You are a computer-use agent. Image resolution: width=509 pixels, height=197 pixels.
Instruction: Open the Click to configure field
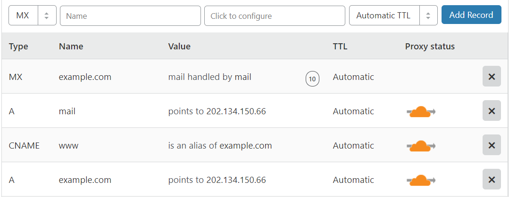click(275, 16)
